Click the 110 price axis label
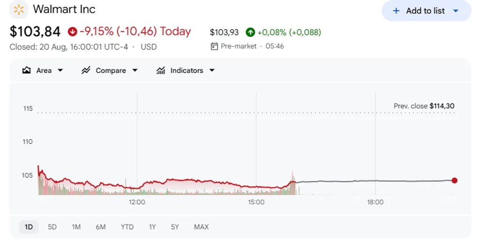The image size is (480, 243). click(28, 142)
